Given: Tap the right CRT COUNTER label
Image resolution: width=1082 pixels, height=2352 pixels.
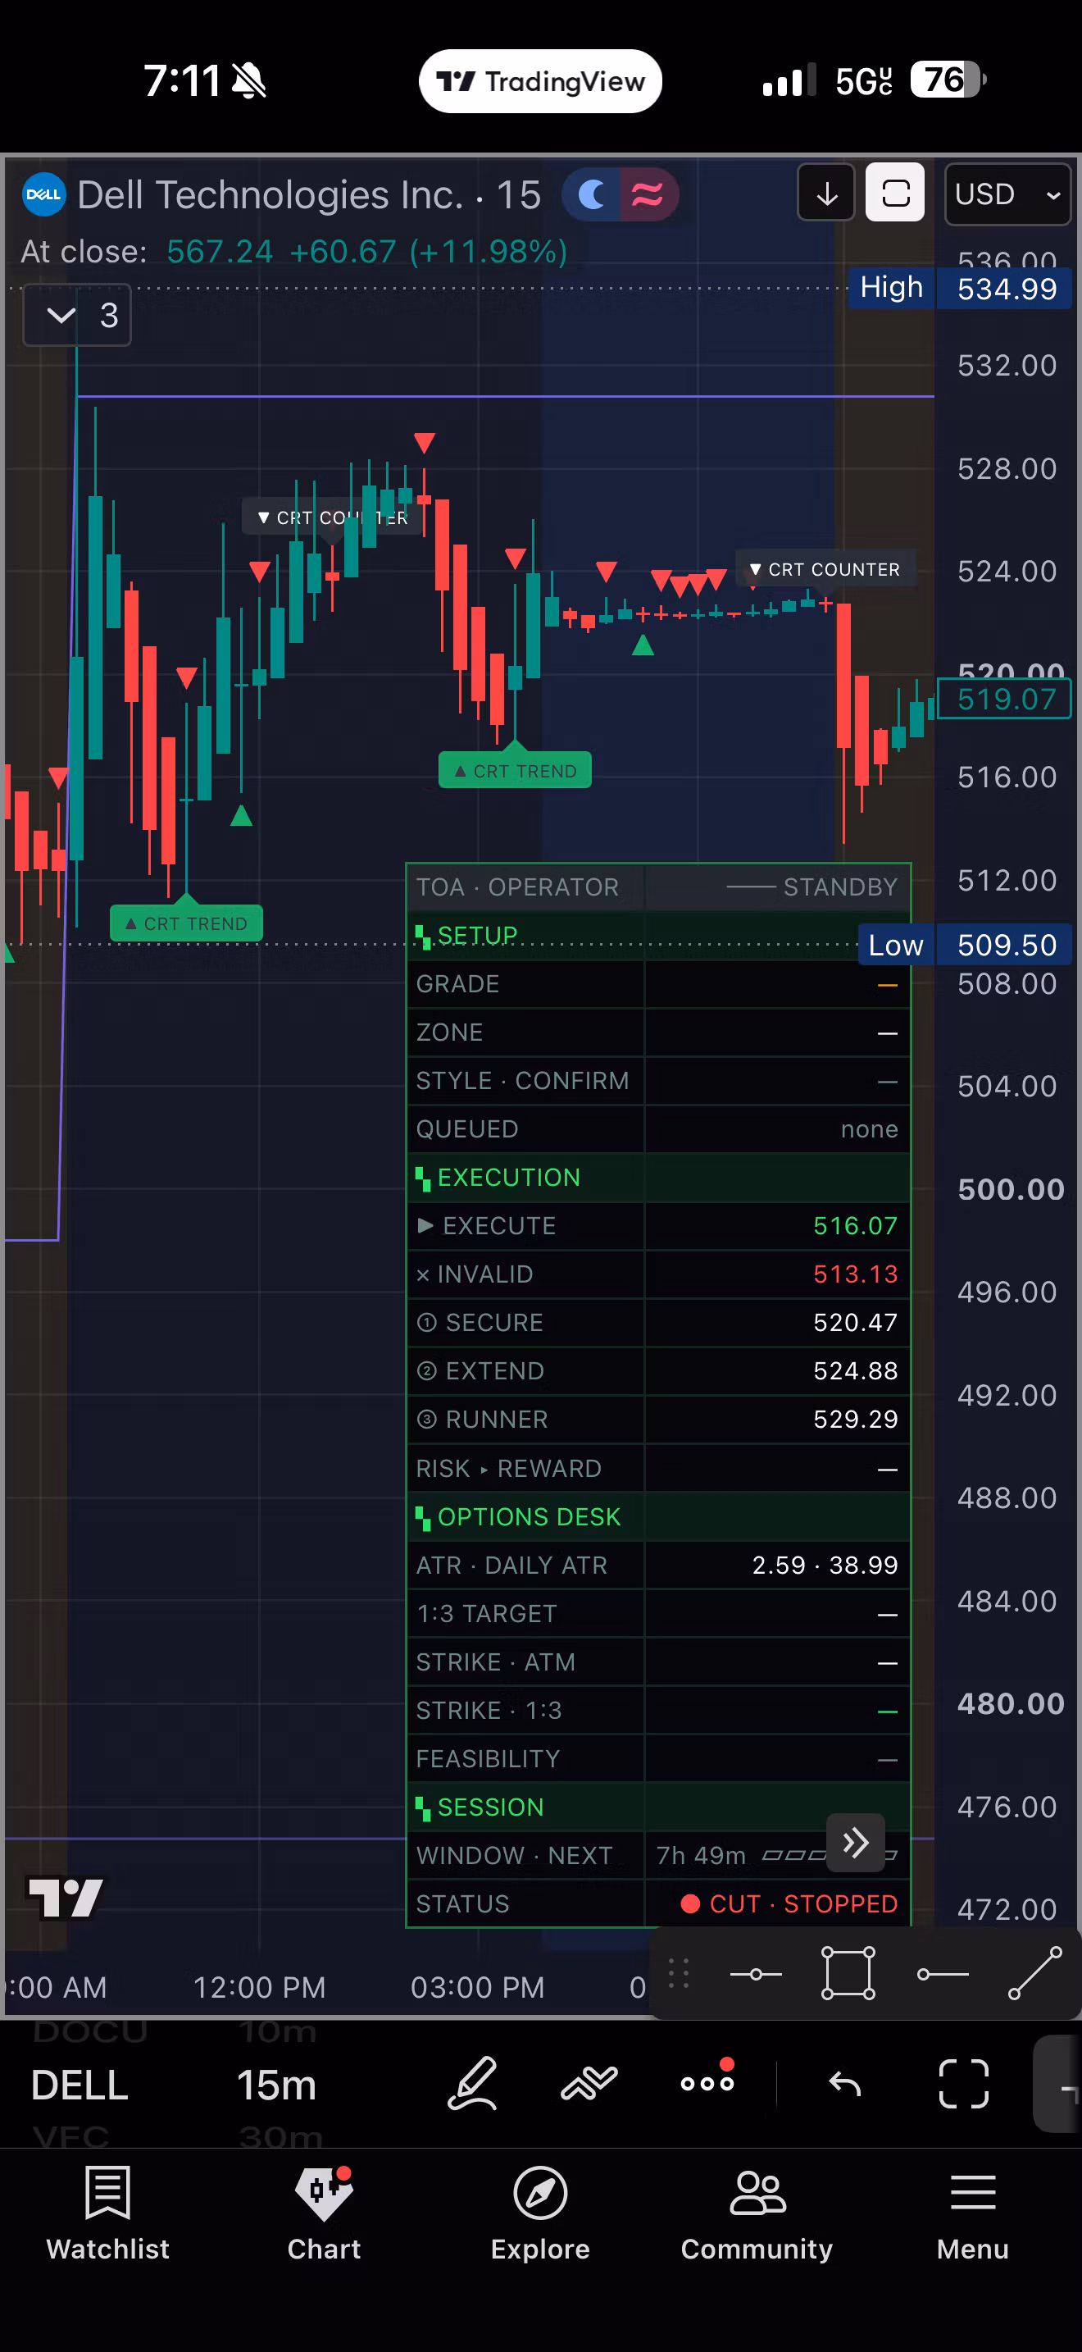Looking at the screenshot, I should (825, 570).
